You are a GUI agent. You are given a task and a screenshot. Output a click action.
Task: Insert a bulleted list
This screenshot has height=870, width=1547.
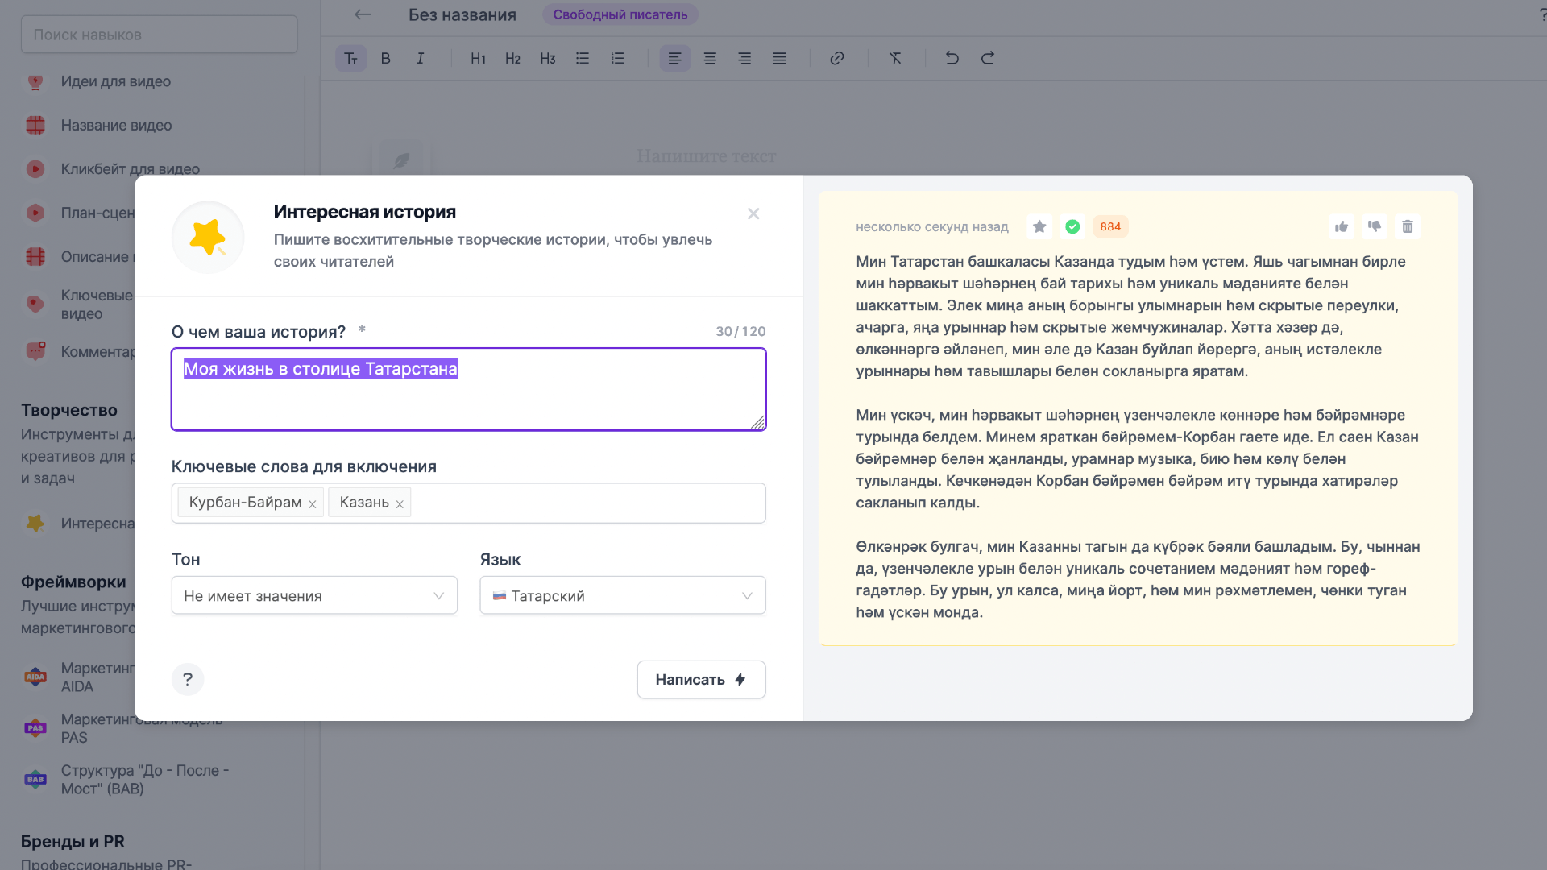coord(583,58)
